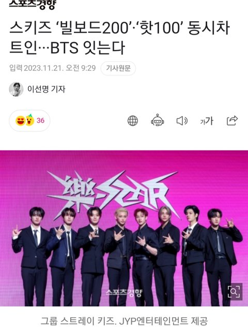Open the 기사원문 original article button
248x327 pixels.
coord(118,68)
